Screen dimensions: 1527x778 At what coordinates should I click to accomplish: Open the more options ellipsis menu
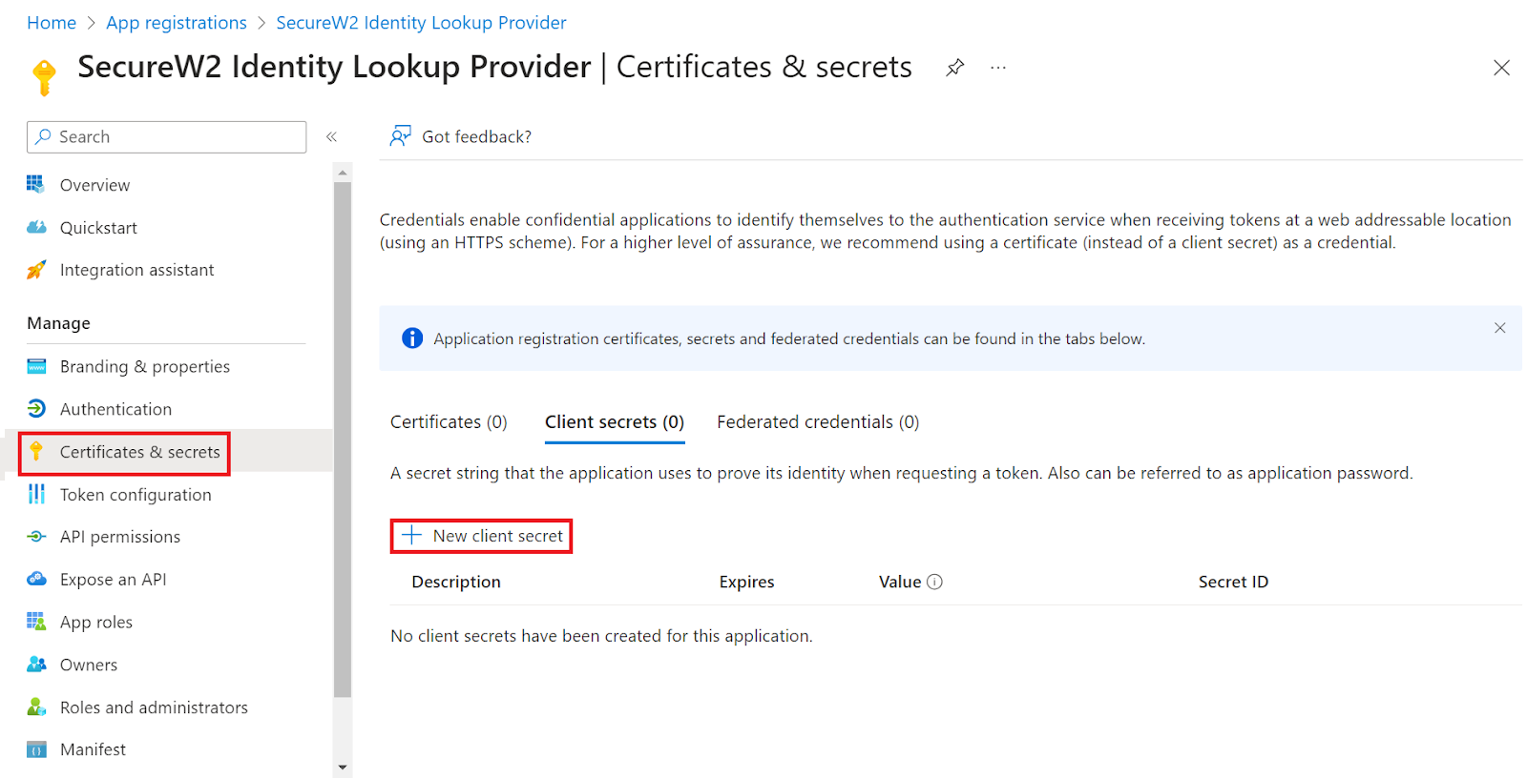click(x=998, y=68)
